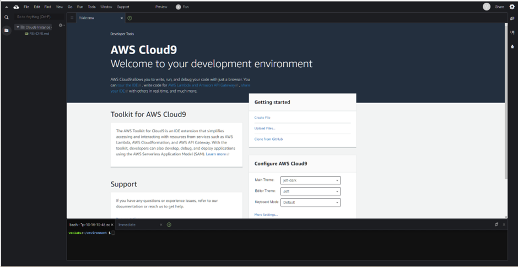Click the Getting started heading
This screenshot has height=267, width=518.
272,103
